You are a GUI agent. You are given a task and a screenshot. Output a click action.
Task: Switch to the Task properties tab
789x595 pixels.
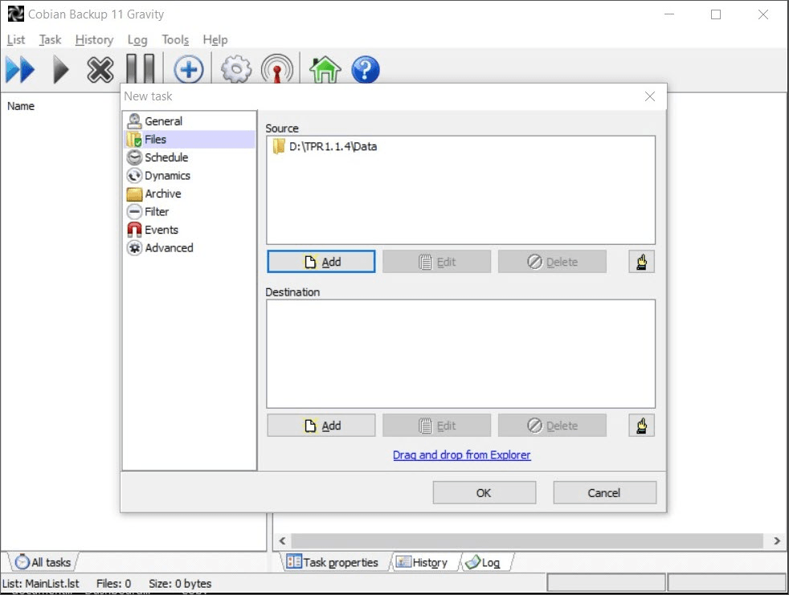[x=333, y=562]
